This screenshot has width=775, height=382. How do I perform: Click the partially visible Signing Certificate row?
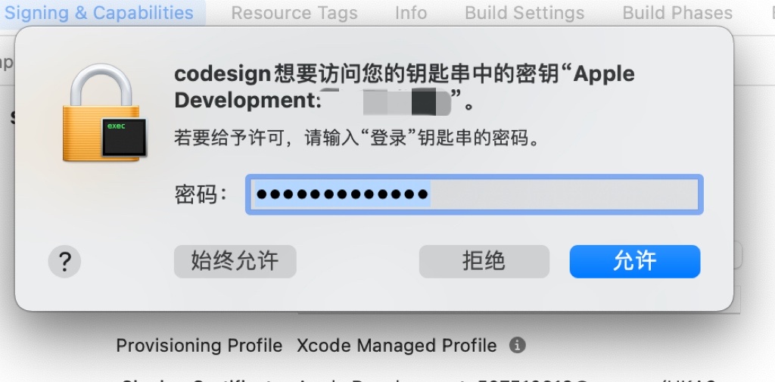coord(419,378)
